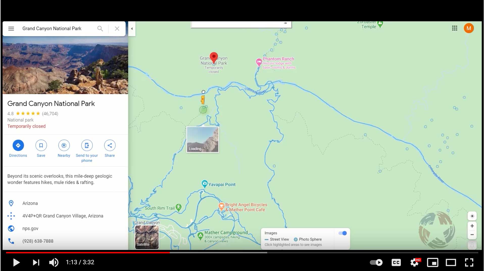Click the Phantom Ranch map label
The width and height of the screenshot is (485, 271).
[x=278, y=59]
